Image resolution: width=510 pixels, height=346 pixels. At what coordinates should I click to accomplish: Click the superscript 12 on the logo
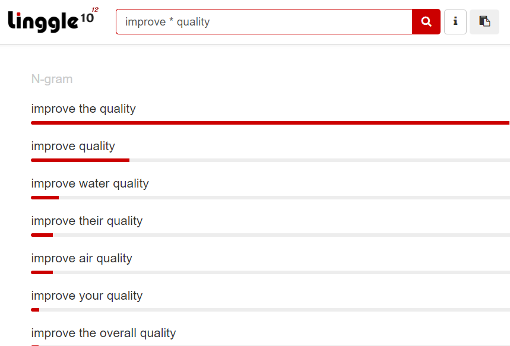(x=95, y=9)
